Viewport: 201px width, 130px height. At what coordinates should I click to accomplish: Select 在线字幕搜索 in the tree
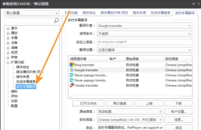point(26,82)
